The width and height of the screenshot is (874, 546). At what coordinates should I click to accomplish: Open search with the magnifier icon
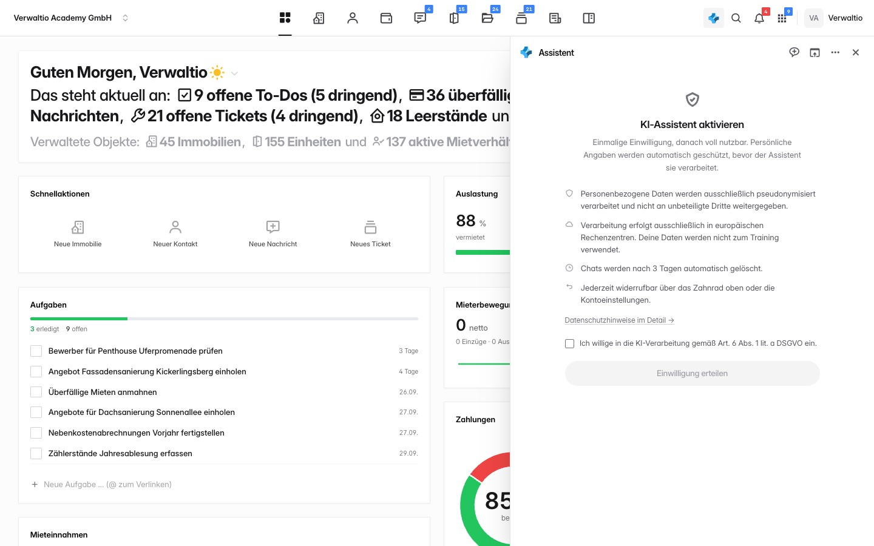tap(736, 18)
